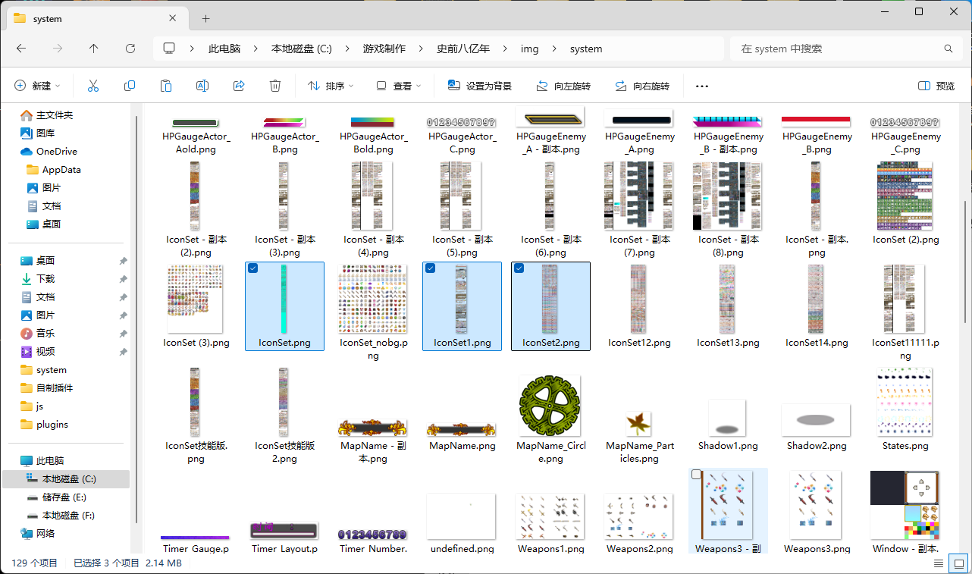Image resolution: width=972 pixels, height=574 pixels.
Task: Open the AppData folder in sidebar
Action: click(x=54, y=170)
